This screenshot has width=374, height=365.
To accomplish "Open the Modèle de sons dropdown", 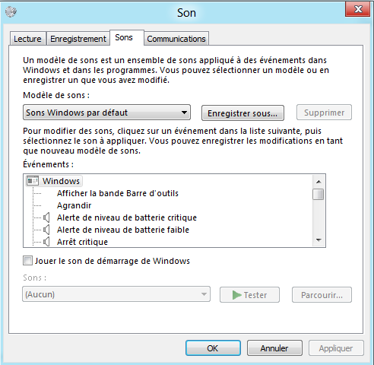I will pos(106,113).
